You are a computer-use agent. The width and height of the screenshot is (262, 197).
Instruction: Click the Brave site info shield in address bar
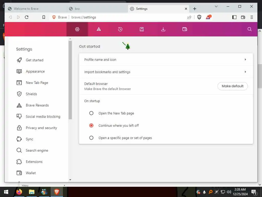coord(54,17)
